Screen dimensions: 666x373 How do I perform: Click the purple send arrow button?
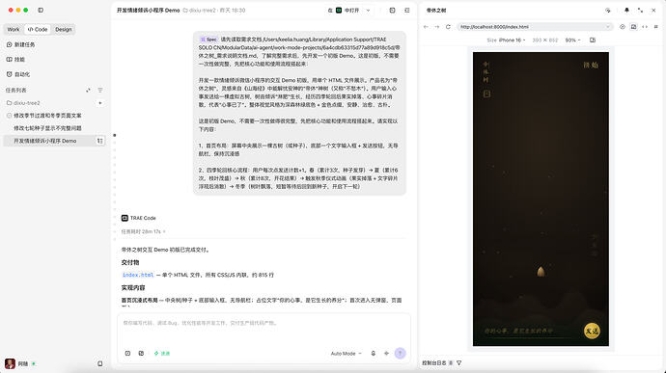point(401,353)
